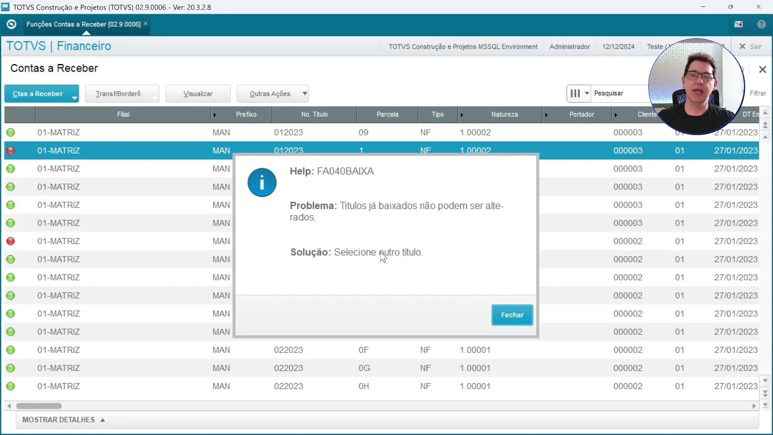773x435 pixels.
Task: Click the red status indicator on the selected row
Action: (10, 150)
